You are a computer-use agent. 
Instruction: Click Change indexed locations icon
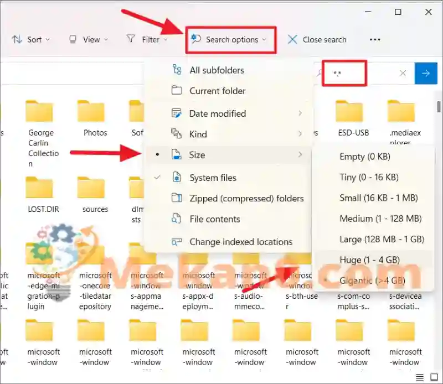[x=177, y=242]
